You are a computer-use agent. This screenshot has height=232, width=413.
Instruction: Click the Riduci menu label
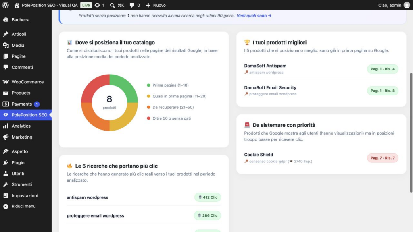coord(23,207)
